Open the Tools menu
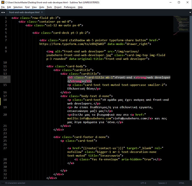Image resolution: width=192 pixels, height=186 pixels. 49,7
